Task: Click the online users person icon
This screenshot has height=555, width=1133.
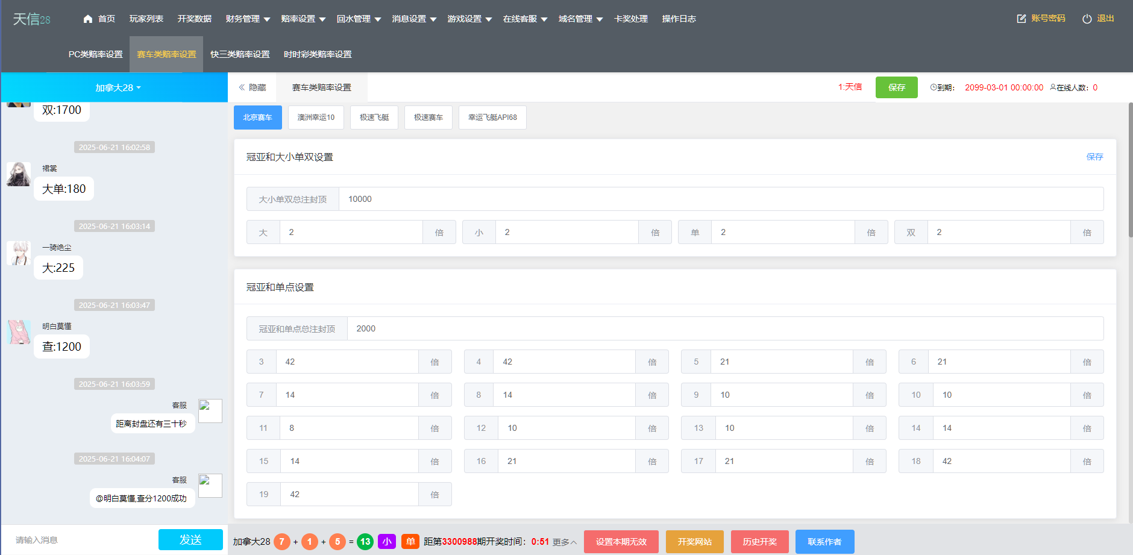Action: [x=1054, y=87]
